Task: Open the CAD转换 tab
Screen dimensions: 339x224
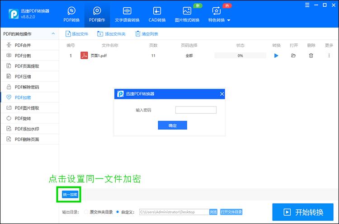Action: (157, 14)
